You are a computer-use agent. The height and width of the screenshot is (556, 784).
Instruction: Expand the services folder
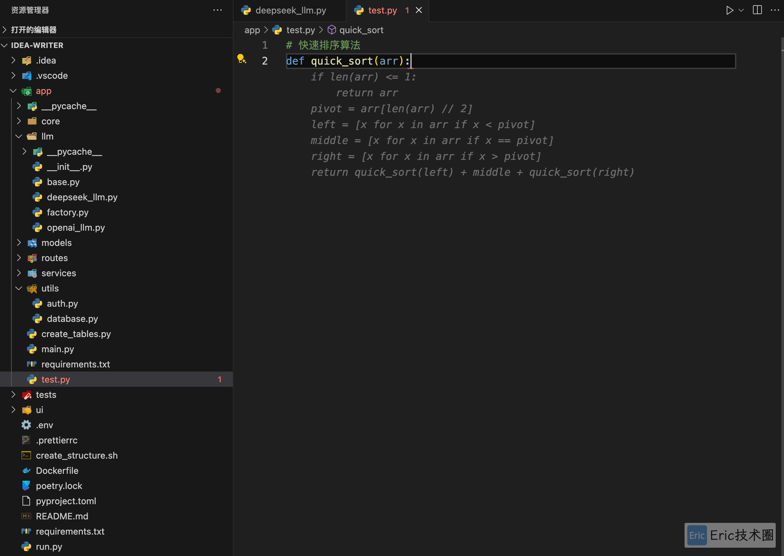[116, 273]
